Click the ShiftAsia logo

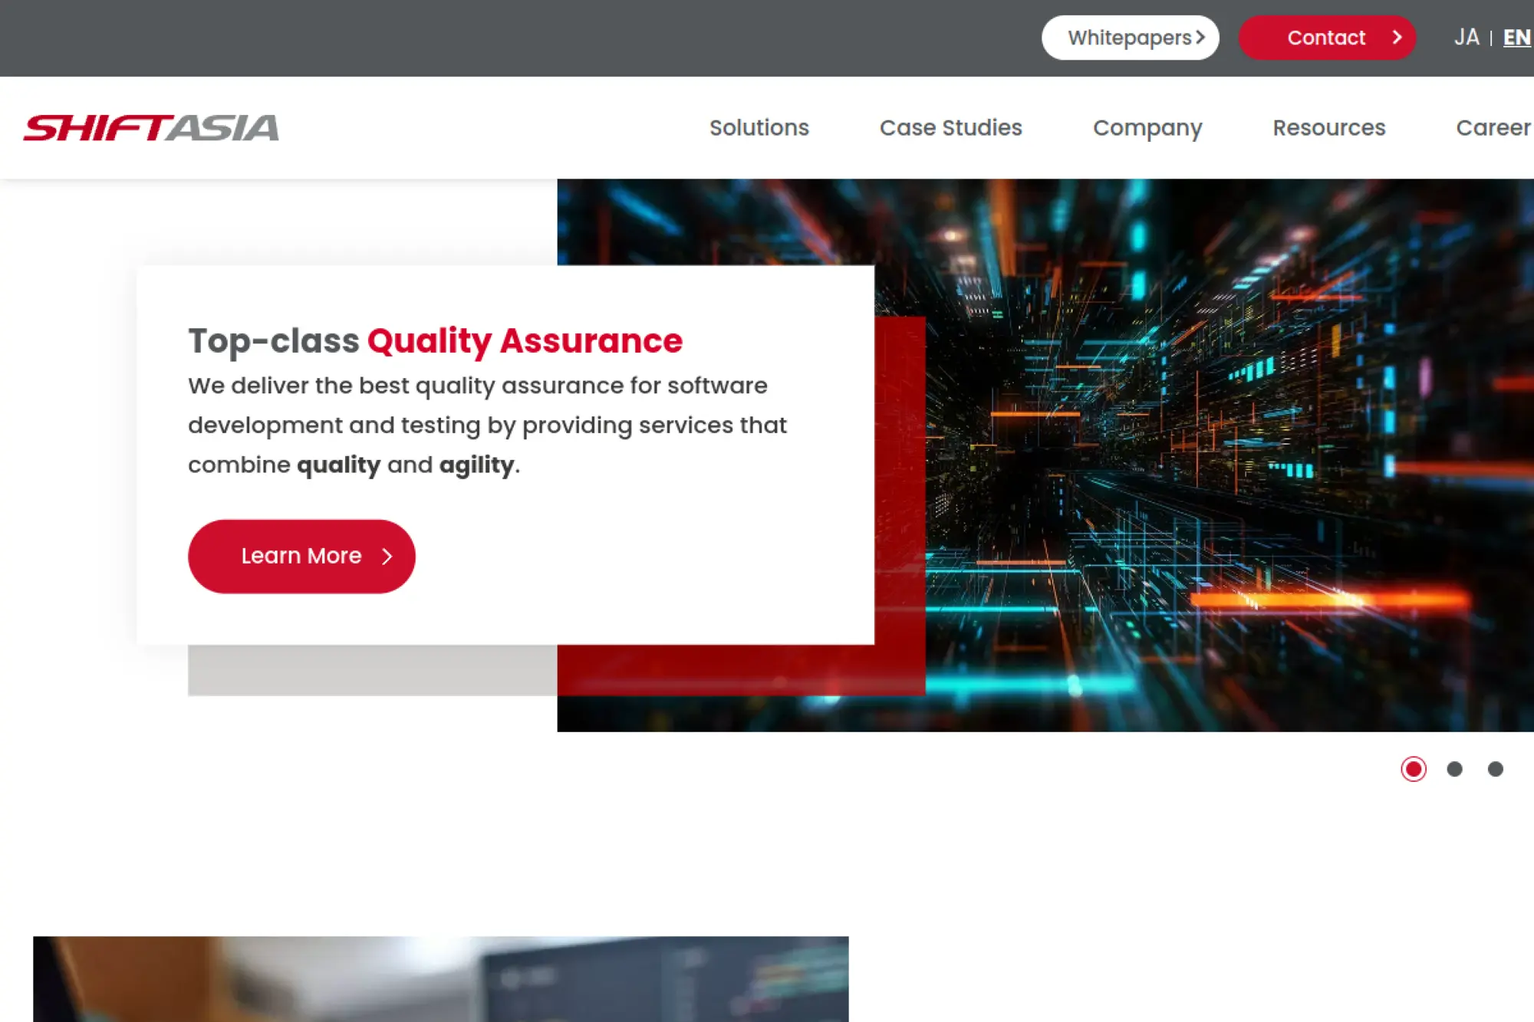click(151, 127)
